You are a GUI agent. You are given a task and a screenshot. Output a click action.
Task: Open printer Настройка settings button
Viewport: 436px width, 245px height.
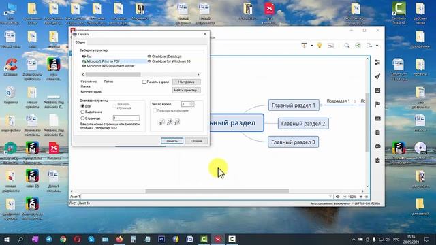(x=186, y=82)
